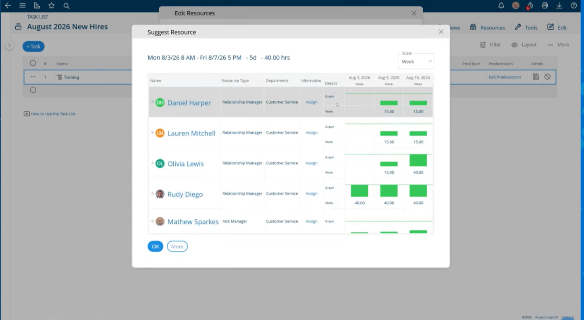Viewport: 584px width, 320px height.
Task: Click the More button beside OK
Action: pos(177,247)
